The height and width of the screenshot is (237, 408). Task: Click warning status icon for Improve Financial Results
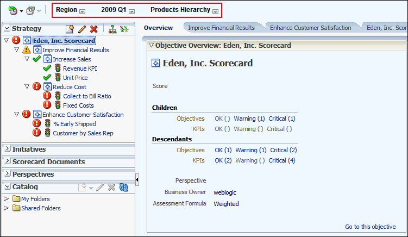click(x=26, y=49)
